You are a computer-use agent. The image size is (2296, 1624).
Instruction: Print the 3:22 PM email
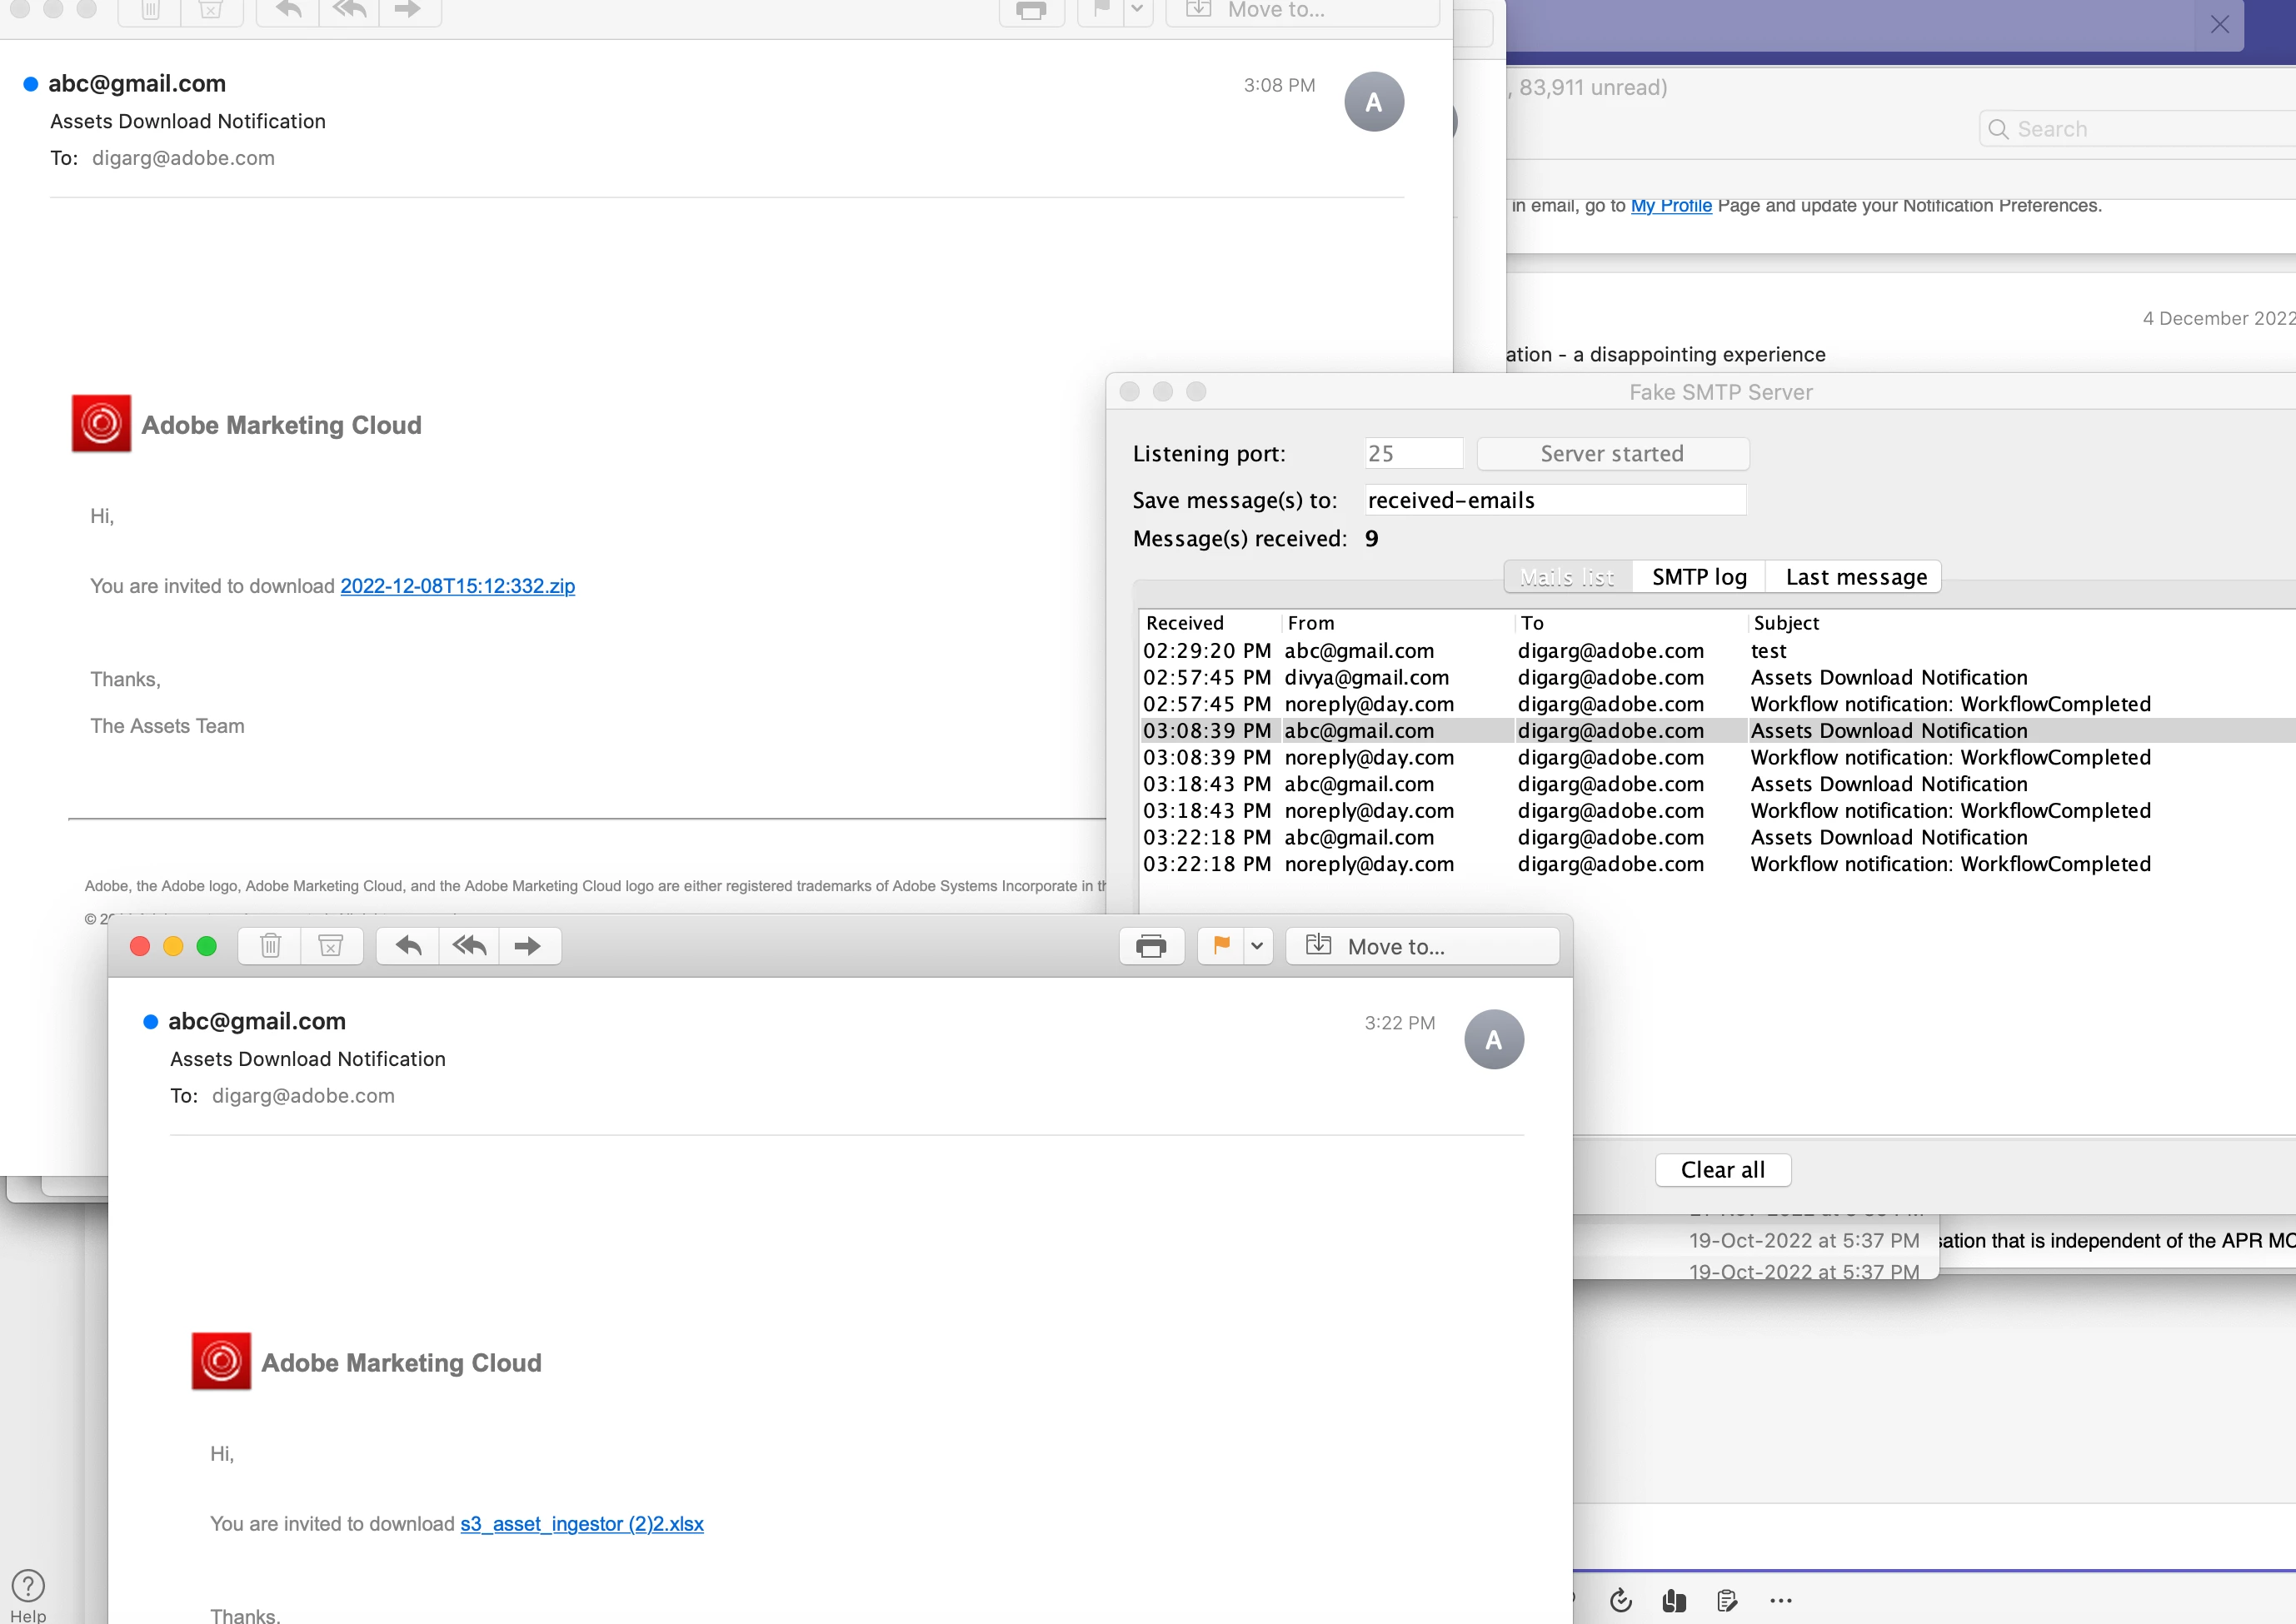(1150, 946)
